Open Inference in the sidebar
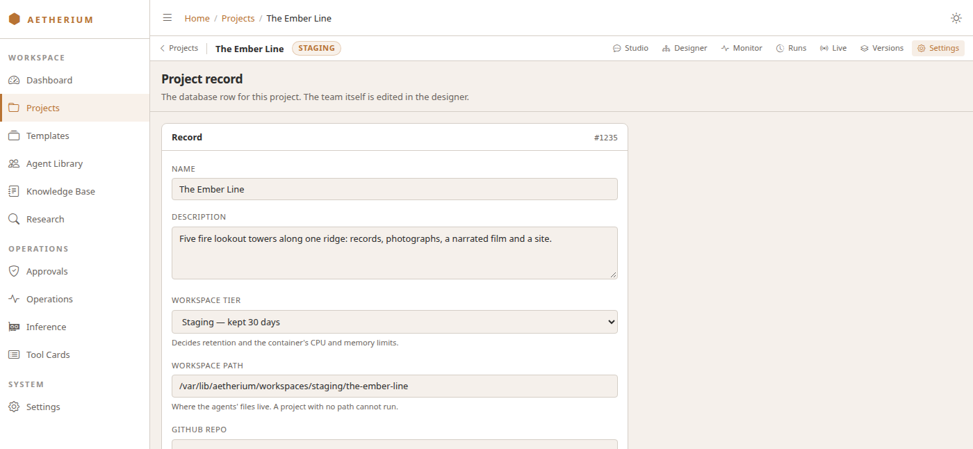 pos(74,327)
